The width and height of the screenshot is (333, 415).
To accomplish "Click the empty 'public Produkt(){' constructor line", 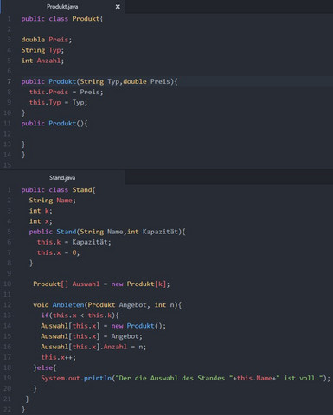I will point(54,124).
